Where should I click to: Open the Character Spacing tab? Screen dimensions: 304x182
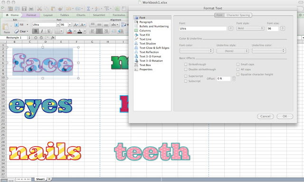coord(238,15)
